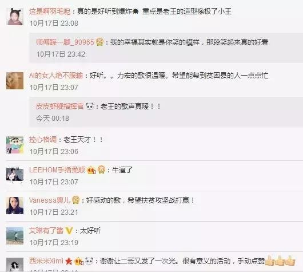Click crown badge next to 师傅踩一脚_90965
The height and width of the screenshot is (272, 303).
[x=99, y=42]
